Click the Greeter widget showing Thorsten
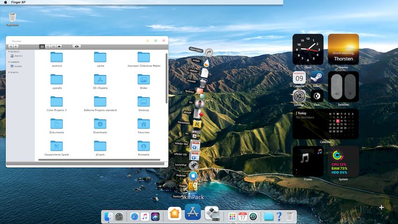This screenshot has height=224, width=398. (x=343, y=49)
